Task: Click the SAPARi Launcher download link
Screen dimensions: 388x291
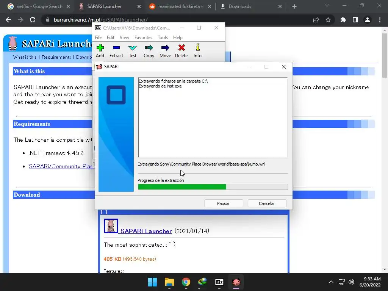Action: pos(146,231)
